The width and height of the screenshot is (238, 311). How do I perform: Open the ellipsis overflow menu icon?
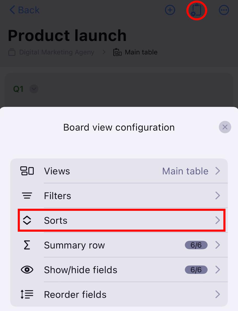tap(224, 10)
